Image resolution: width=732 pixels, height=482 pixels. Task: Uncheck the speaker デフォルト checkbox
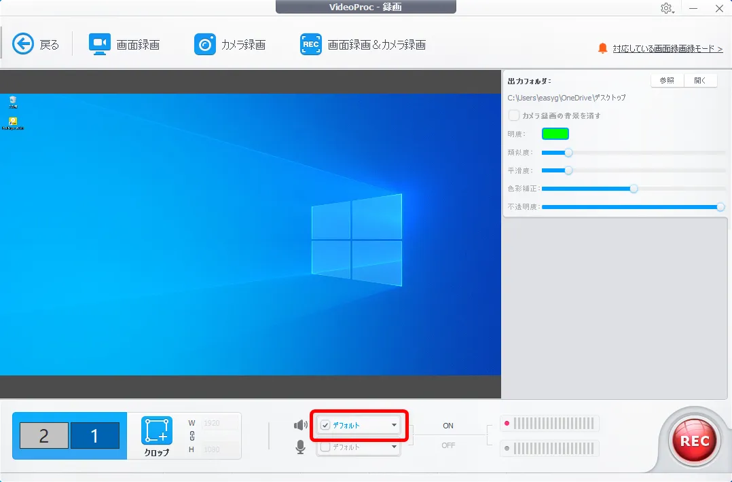(x=325, y=425)
